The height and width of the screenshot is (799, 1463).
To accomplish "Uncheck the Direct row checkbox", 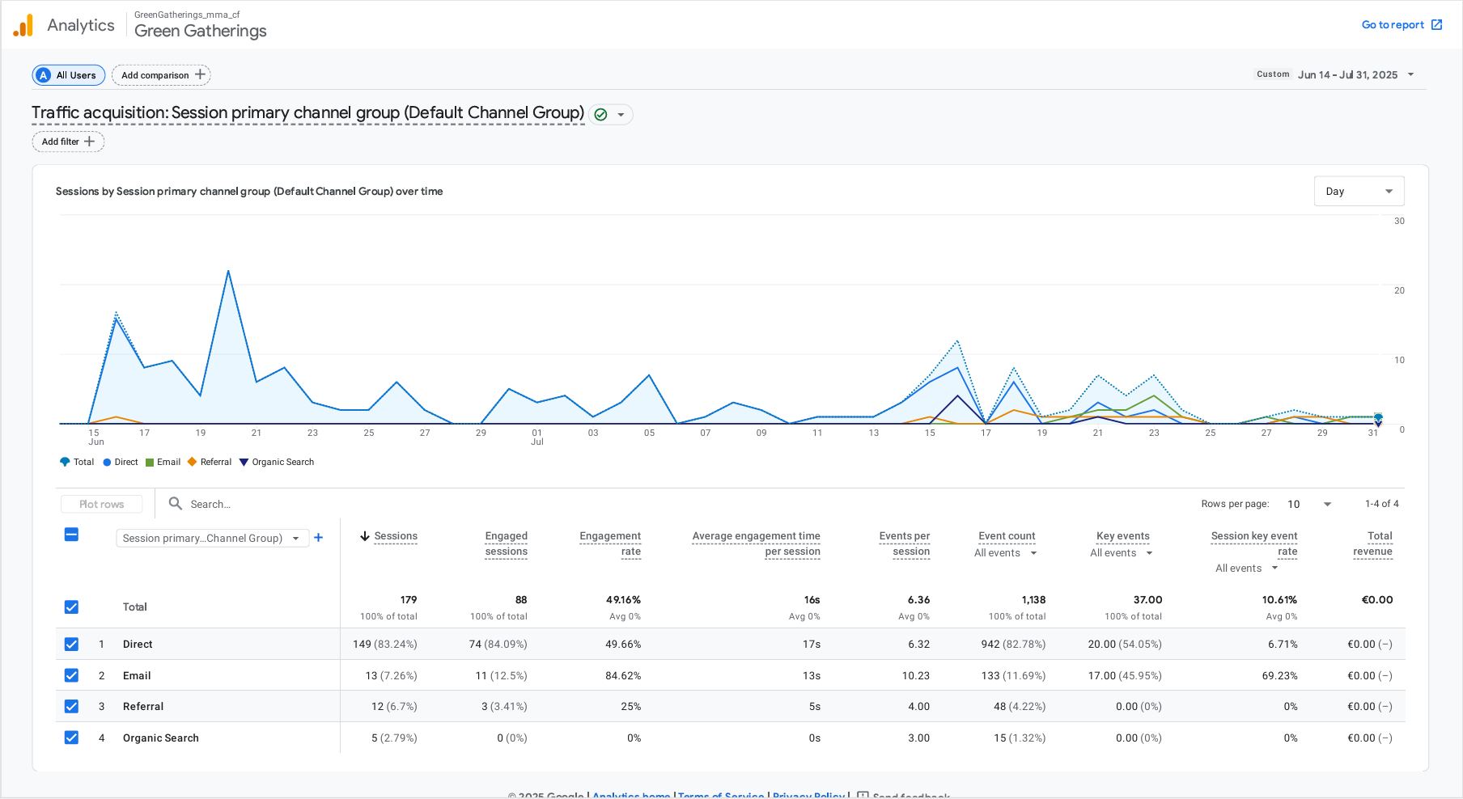I will click(x=71, y=645).
